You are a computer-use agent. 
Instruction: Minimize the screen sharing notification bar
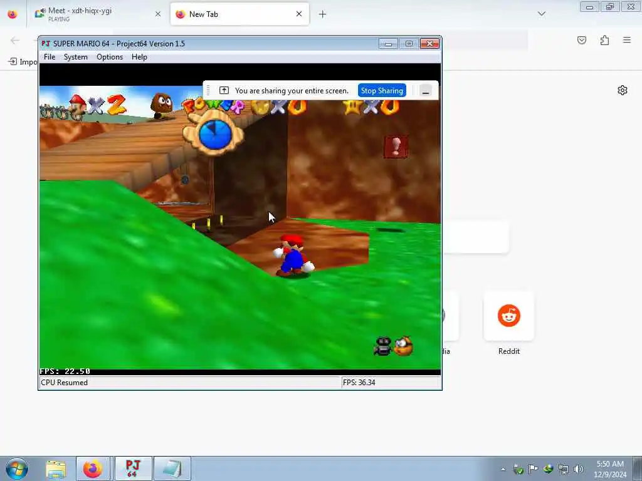[426, 91]
